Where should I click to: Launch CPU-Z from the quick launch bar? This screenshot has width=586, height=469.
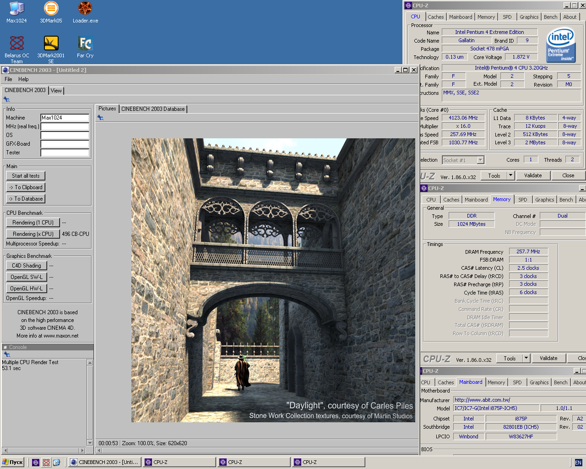(36, 462)
